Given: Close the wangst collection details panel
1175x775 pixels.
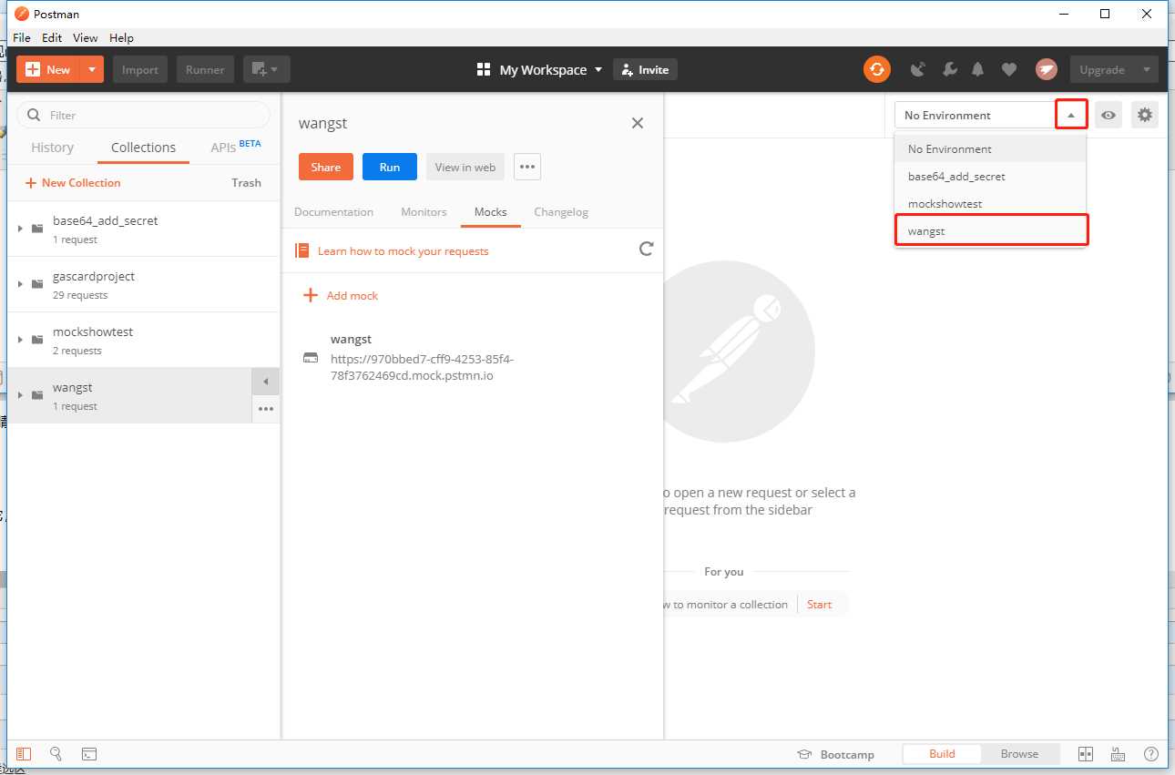Looking at the screenshot, I should pos(638,123).
